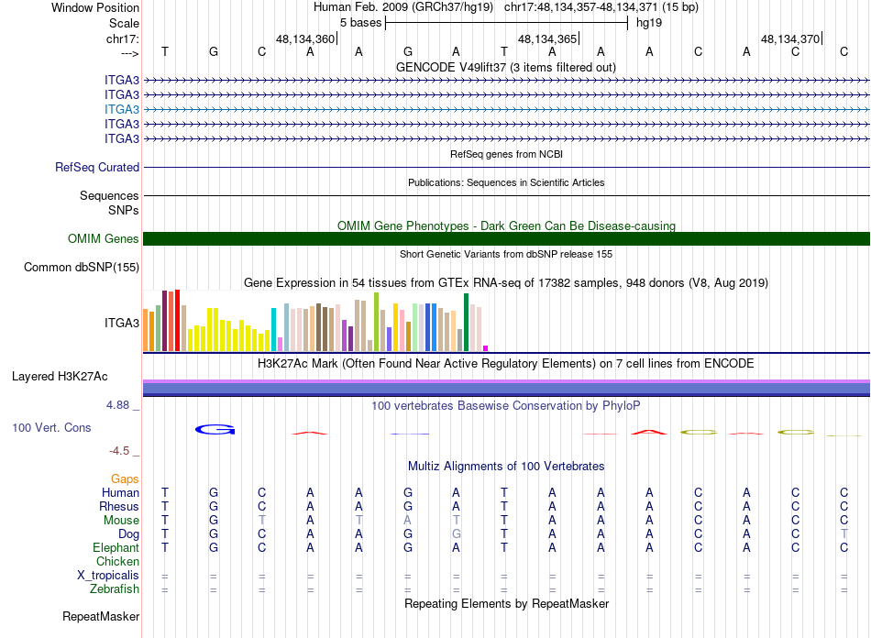Click the Elephant species label
The height and width of the screenshot is (638, 871).
coord(116,547)
